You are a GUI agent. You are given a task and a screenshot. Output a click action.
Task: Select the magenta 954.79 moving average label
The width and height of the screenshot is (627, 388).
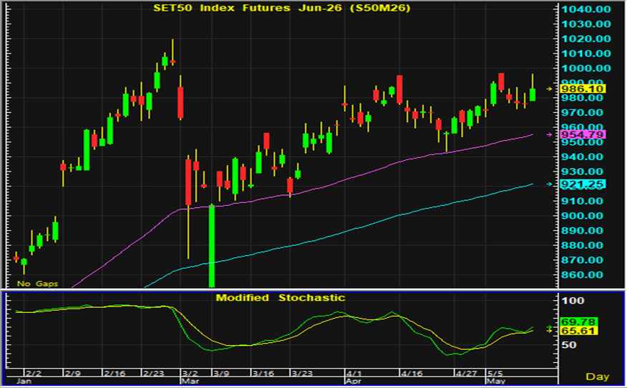583,134
